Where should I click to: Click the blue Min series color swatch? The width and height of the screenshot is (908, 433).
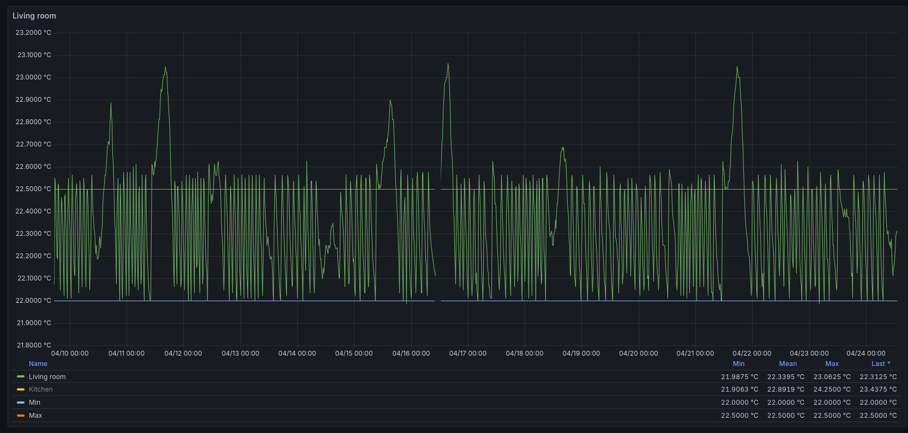(21, 402)
